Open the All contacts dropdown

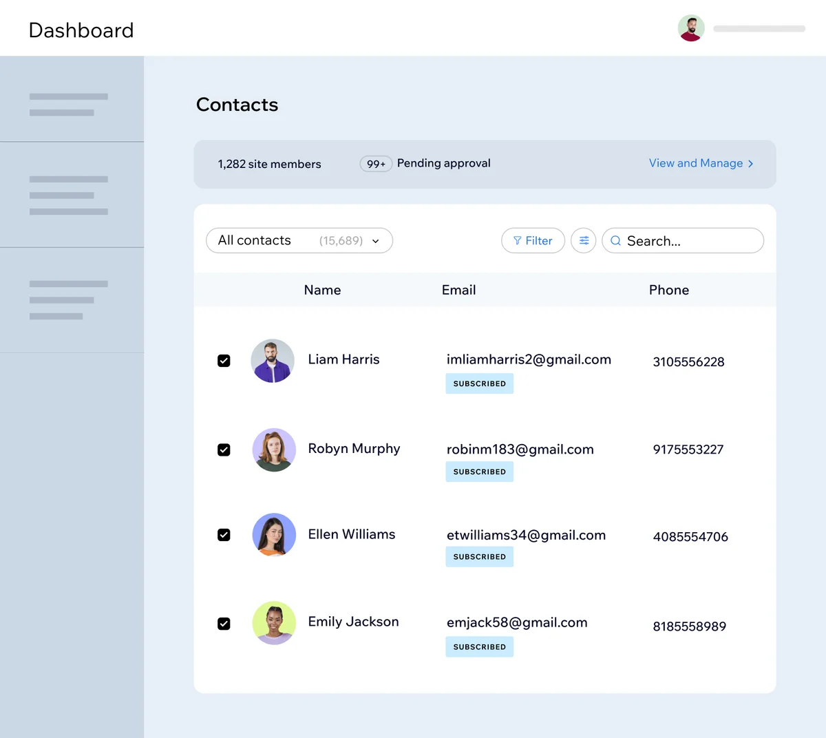299,240
